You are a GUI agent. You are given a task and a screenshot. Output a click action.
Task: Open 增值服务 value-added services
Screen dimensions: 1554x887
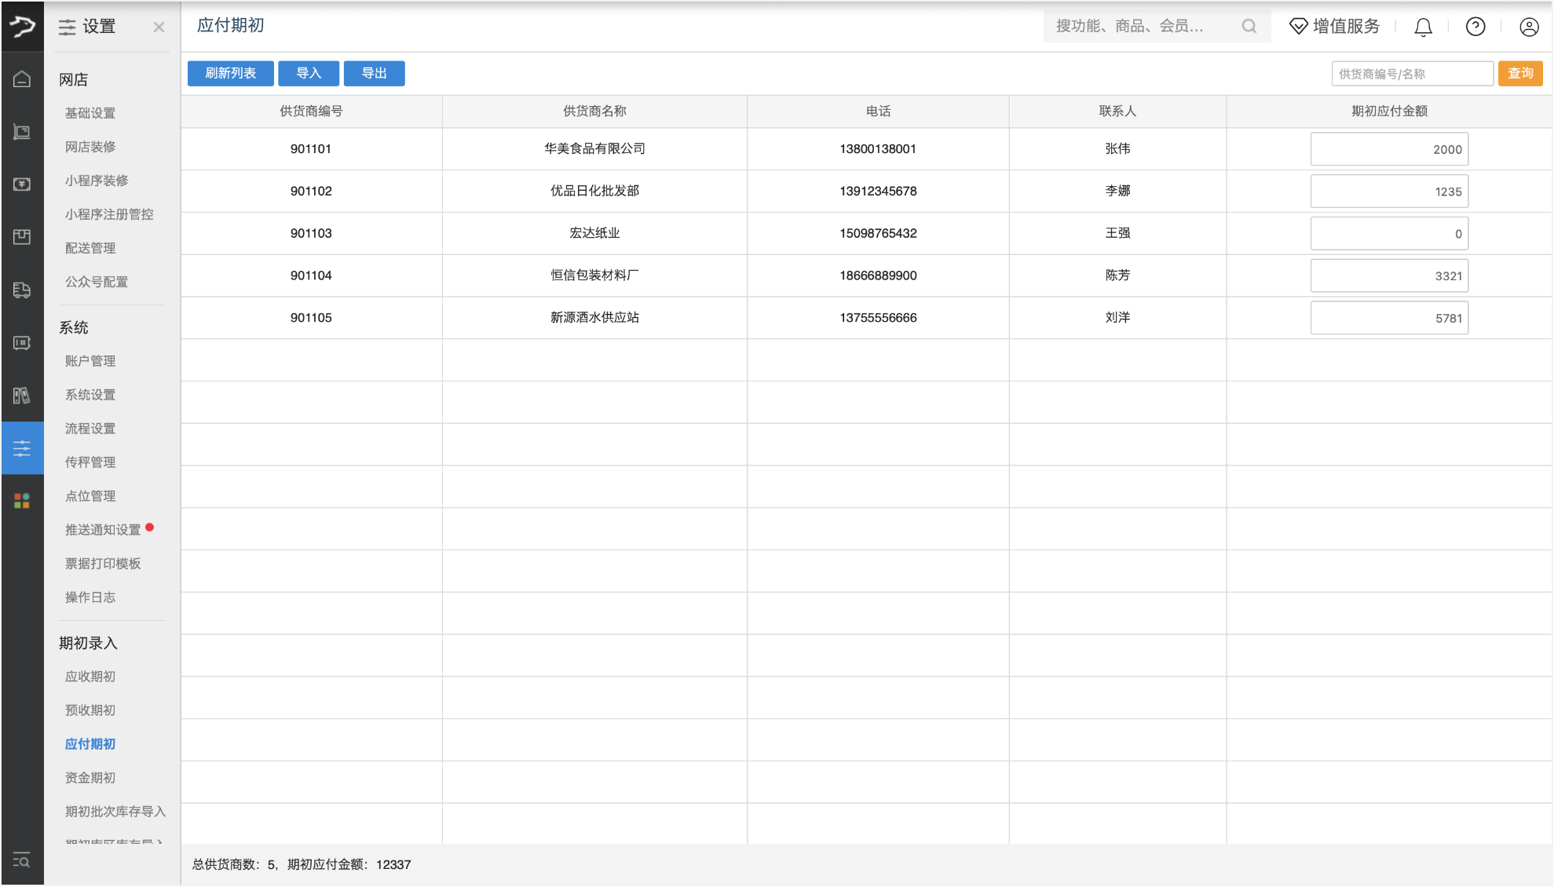pyautogui.click(x=1335, y=27)
